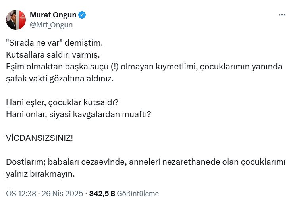Click the final text yalnız bırakmayın.

coord(40,174)
